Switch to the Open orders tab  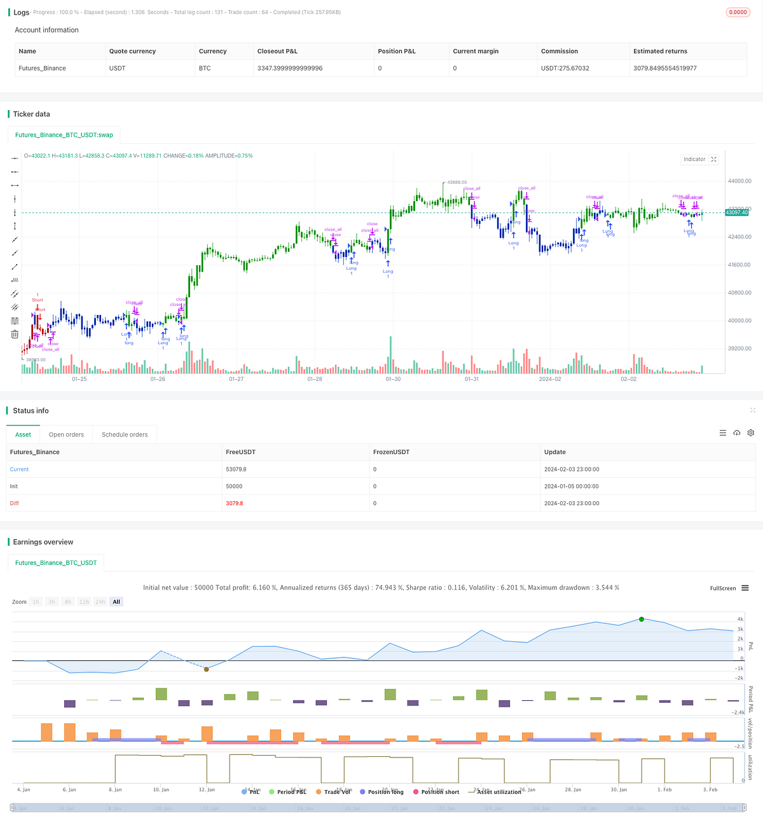pyautogui.click(x=66, y=434)
